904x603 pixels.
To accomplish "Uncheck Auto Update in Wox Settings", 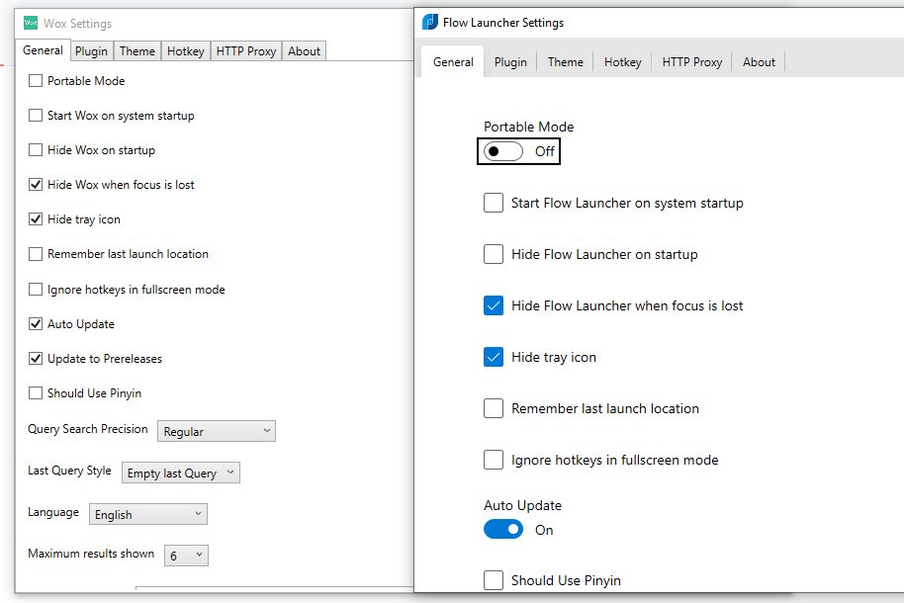I will (x=36, y=324).
